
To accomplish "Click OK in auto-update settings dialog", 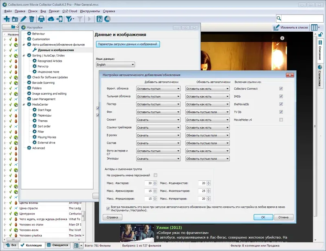I will (263, 217).
